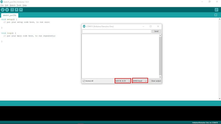Minimize the Arduino IDE main window

(202, 2)
